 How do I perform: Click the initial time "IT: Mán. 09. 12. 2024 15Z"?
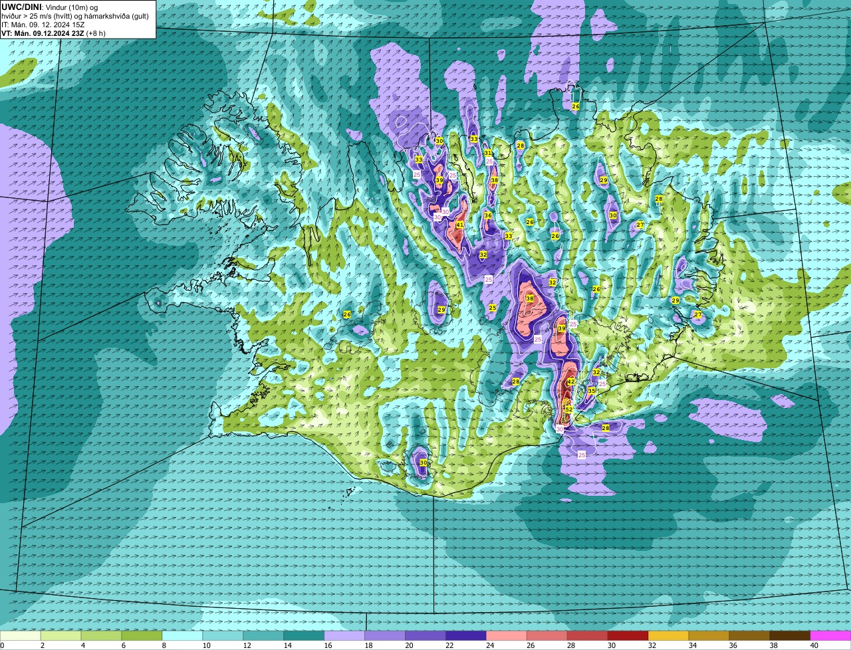pos(42,24)
